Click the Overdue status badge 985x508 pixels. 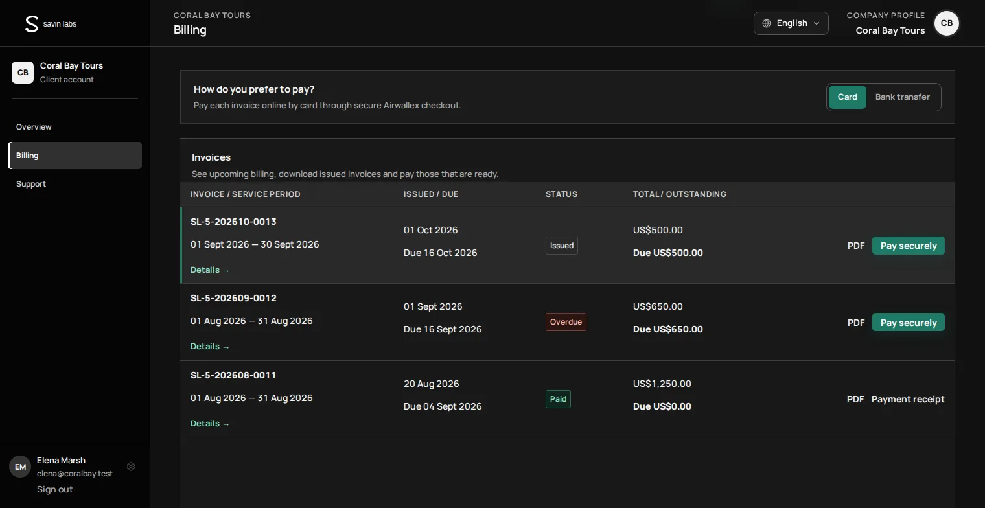point(566,322)
